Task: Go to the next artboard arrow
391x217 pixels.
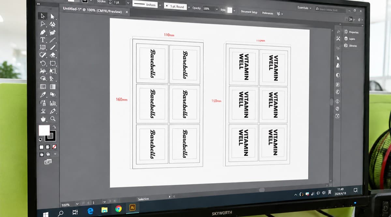Action: [x=110, y=201]
